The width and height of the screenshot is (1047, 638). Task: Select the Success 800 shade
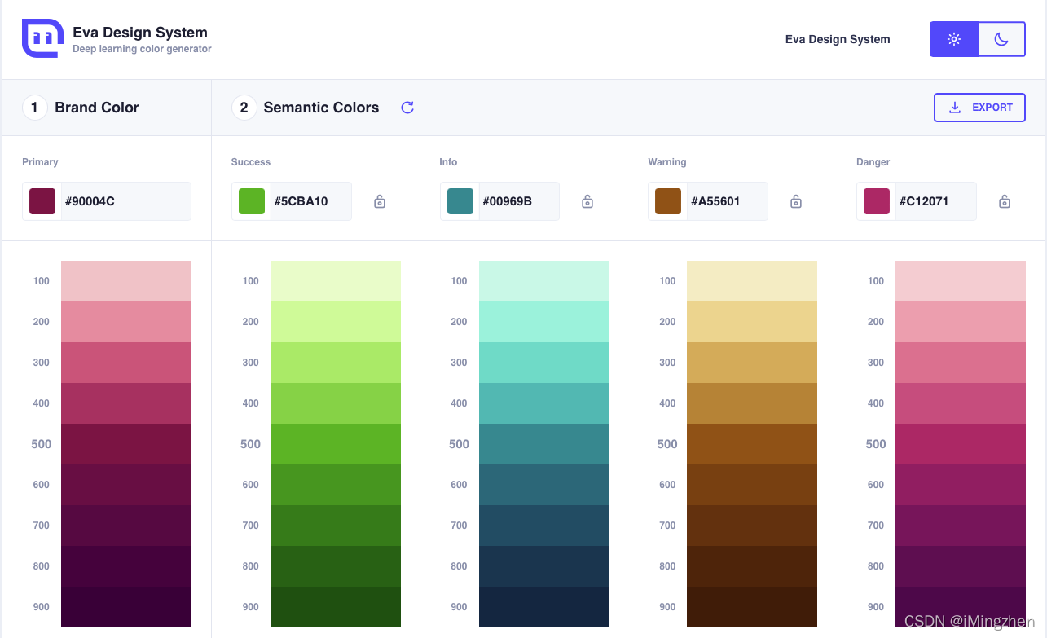tap(336, 566)
